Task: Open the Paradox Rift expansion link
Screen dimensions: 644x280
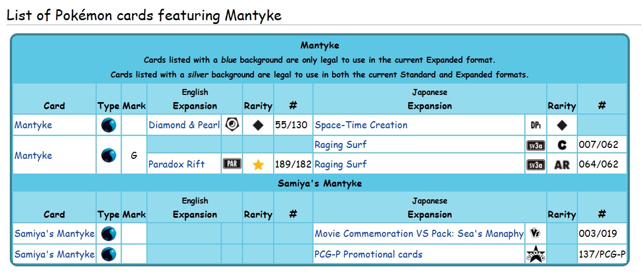Action: pos(176,164)
